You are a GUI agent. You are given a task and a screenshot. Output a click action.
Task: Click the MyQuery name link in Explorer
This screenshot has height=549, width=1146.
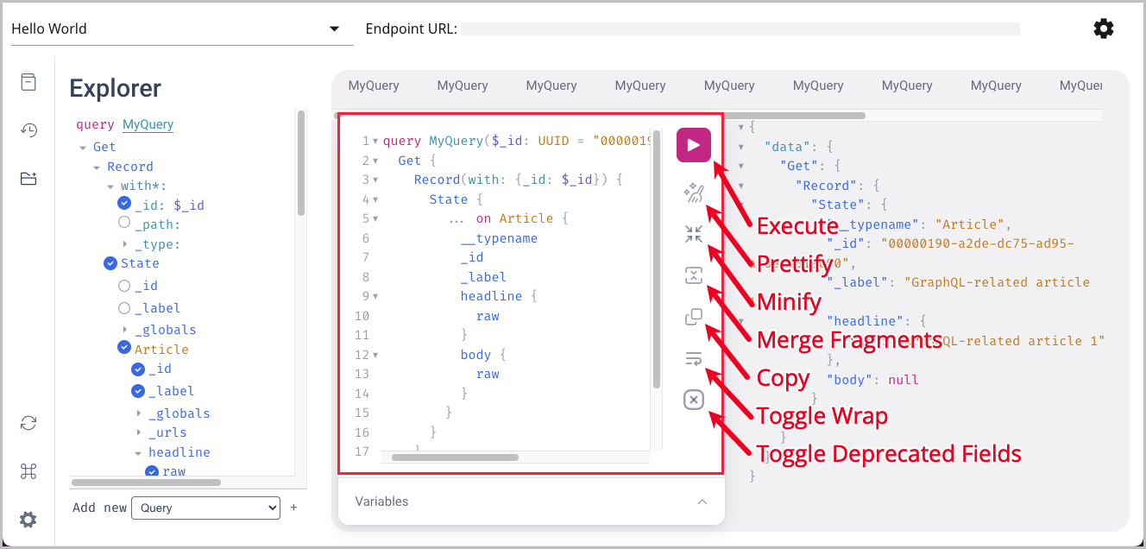(x=148, y=124)
